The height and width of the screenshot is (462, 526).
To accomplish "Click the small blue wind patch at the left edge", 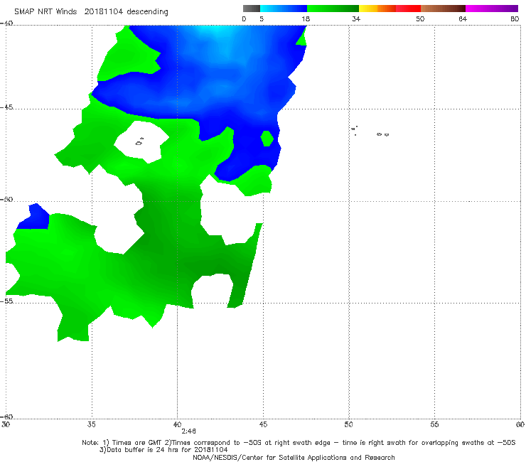I will pyautogui.click(x=33, y=217).
